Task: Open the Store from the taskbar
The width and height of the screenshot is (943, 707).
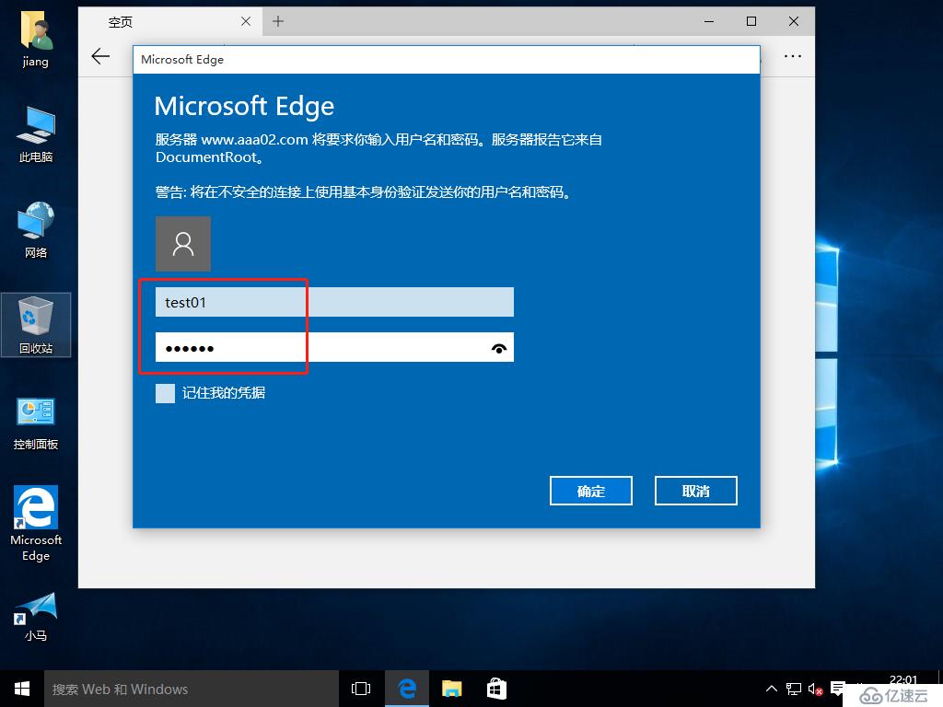Action: pos(496,689)
